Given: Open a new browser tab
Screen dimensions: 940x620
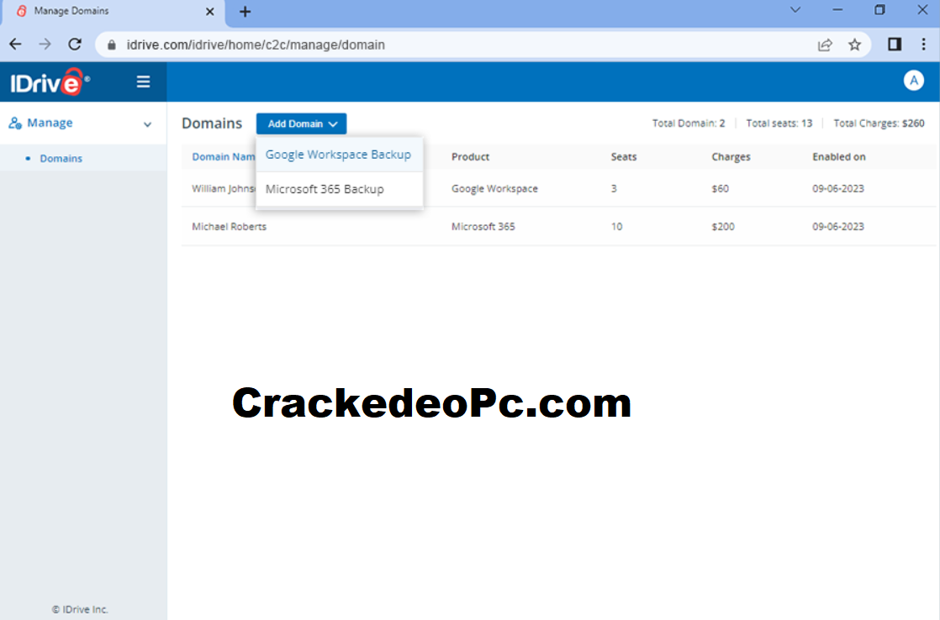Looking at the screenshot, I should tap(246, 12).
